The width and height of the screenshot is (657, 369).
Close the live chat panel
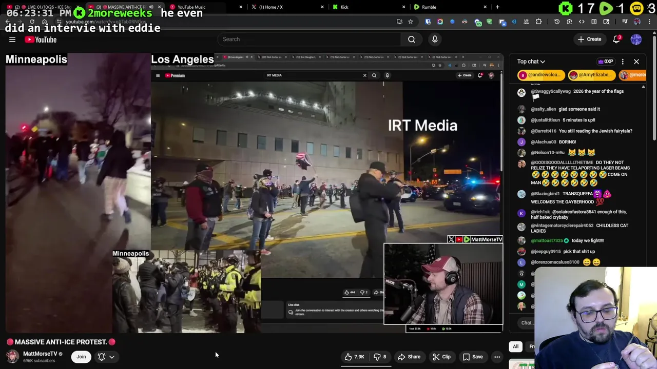pos(636,61)
